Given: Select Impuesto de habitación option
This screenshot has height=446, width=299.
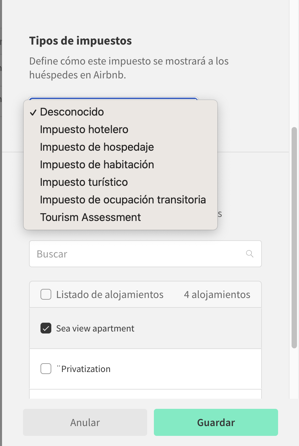Looking at the screenshot, I should [x=97, y=165].
